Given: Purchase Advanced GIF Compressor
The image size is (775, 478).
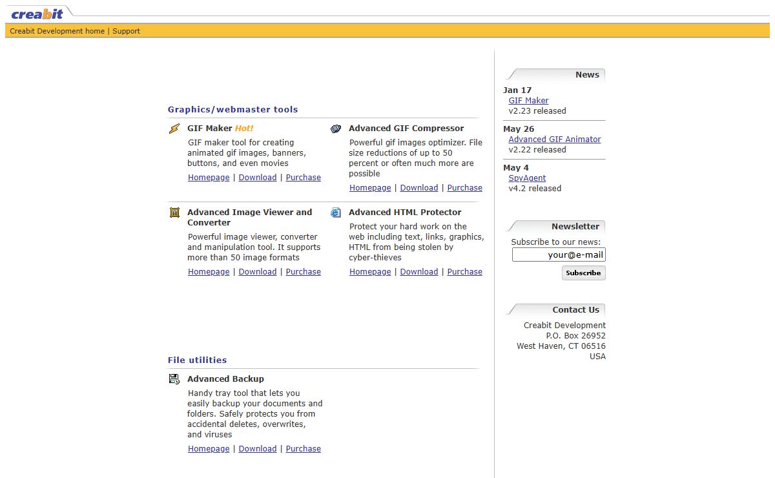Looking at the screenshot, I should tap(465, 188).
